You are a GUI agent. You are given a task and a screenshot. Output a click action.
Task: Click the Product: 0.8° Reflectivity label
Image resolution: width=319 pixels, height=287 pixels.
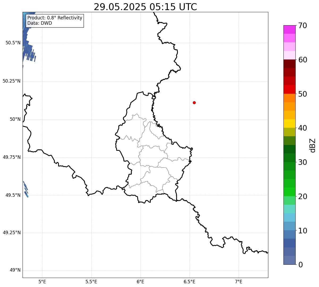pos(55,18)
